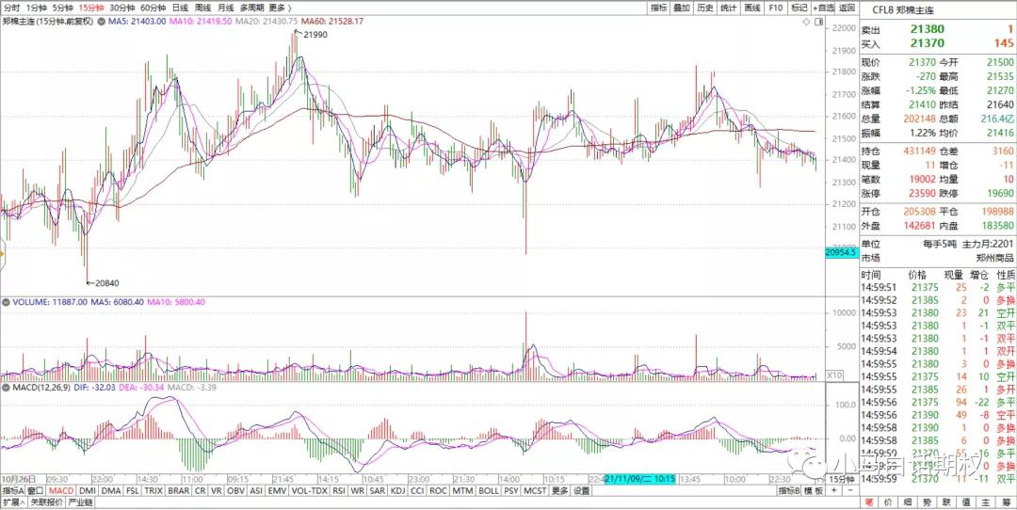Add to watchlist with +自选 button
The width and height of the screenshot is (1017, 510).
823,8
